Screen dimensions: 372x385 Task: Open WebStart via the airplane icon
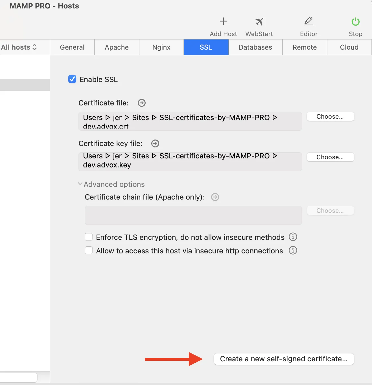coord(259,21)
